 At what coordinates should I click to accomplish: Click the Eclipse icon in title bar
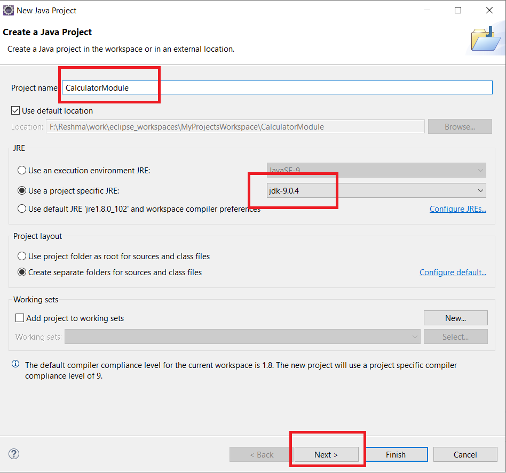click(x=9, y=10)
